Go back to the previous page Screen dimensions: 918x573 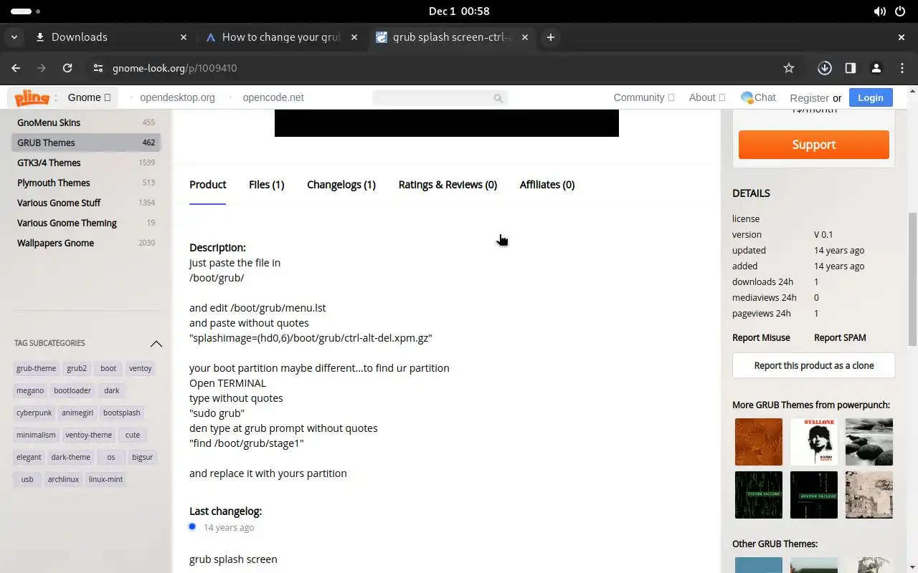coord(16,68)
